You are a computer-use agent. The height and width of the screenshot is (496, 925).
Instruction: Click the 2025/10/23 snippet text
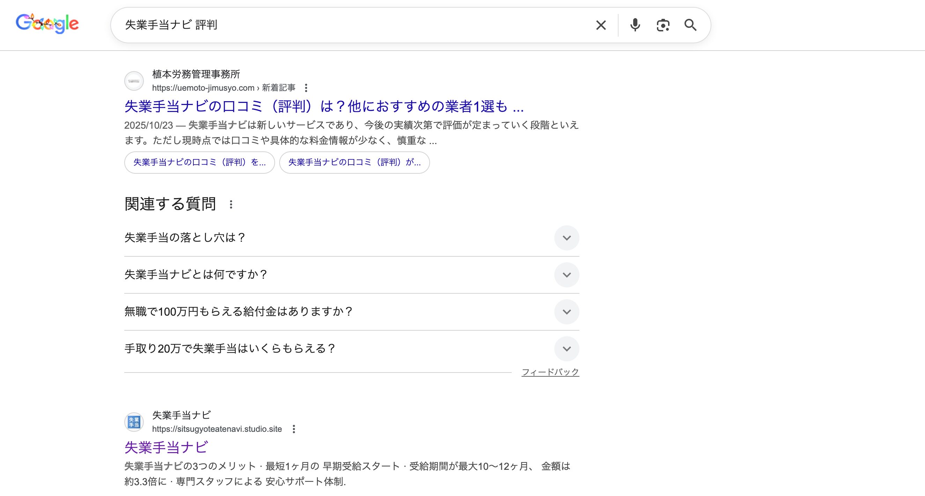click(x=351, y=133)
